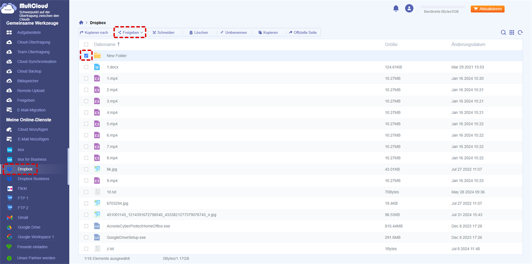Check the 6703294.jpg checkbox

pyautogui.click(x=86, y=203)
